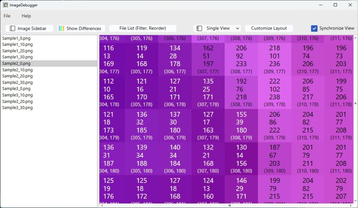Select Sample1_20.png in the sidebar list

point(17,51)
